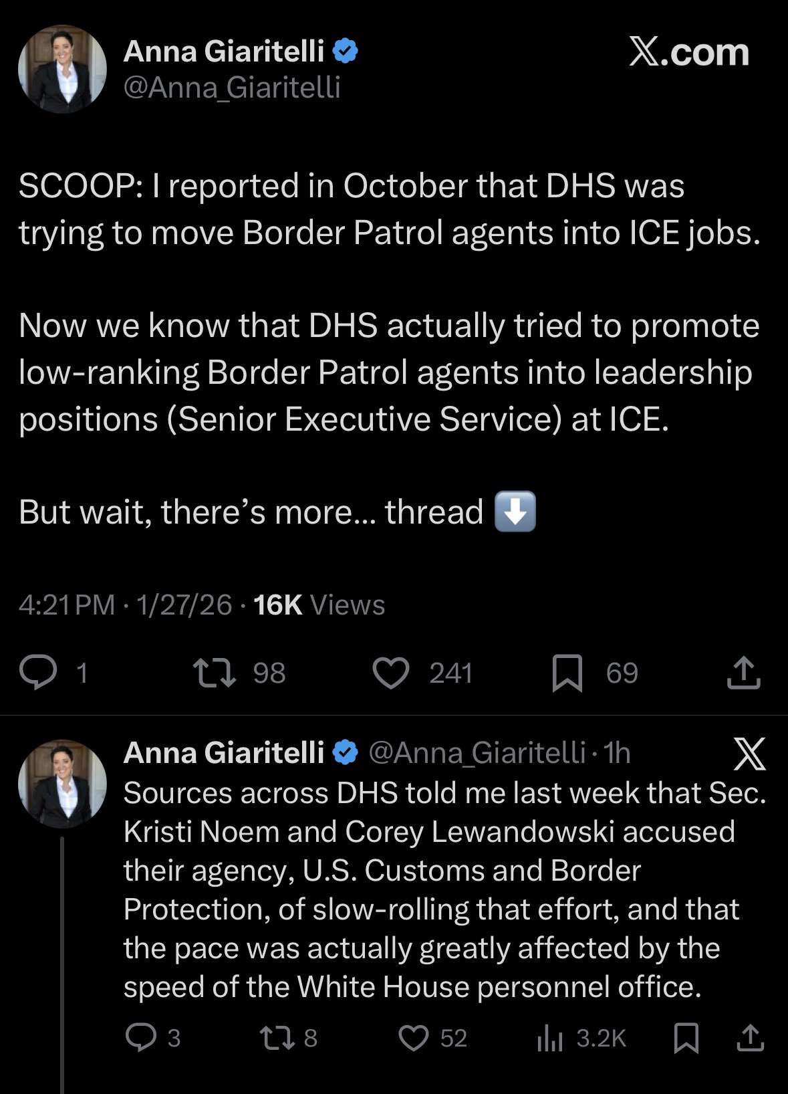Click the 1h timestamp on reply
Image resolution: width=788 pixels, height=1094 pixels.
pyautogui.click(x=616, y=753)
